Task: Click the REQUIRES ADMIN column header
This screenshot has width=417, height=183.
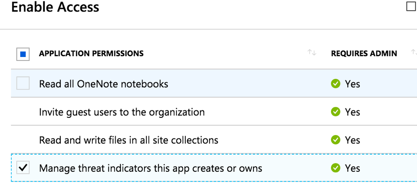Action: pyautogui.click(x=364, y=54)
